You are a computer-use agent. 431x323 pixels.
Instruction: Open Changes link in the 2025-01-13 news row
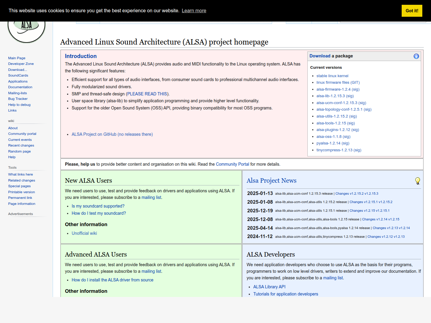point(357,194)
